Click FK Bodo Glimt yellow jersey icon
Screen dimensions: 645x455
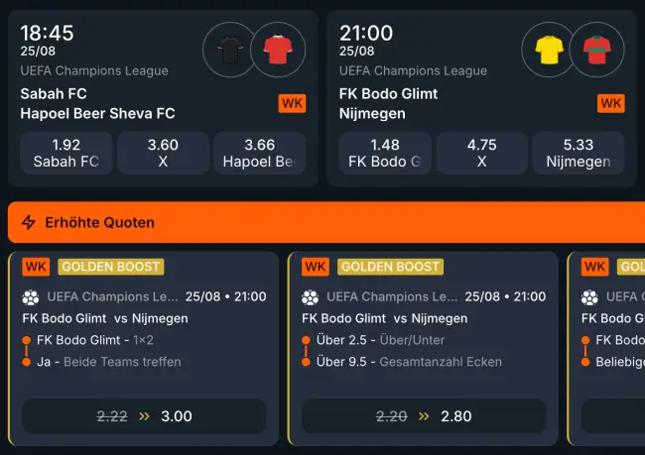pos(549,50)
